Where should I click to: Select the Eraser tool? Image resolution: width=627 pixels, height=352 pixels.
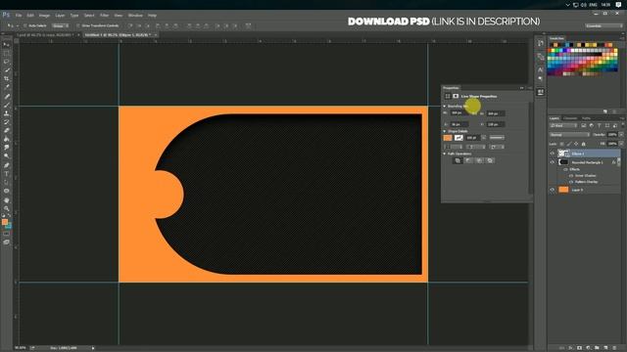pyautogui.click(x=7, y=130)
